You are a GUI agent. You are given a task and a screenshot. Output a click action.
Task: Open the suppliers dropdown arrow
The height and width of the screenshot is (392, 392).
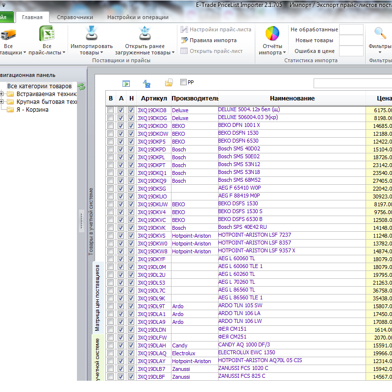pos(24,52)
